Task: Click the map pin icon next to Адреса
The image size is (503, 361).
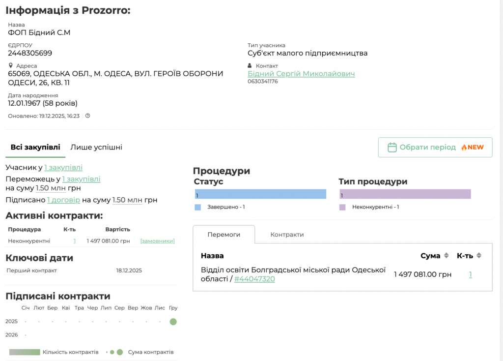Action: coord(10,65)
